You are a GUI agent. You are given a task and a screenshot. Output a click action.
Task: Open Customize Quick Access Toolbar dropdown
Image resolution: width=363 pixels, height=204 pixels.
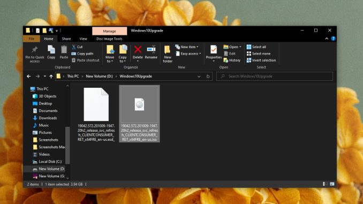(x=57, y=31)
